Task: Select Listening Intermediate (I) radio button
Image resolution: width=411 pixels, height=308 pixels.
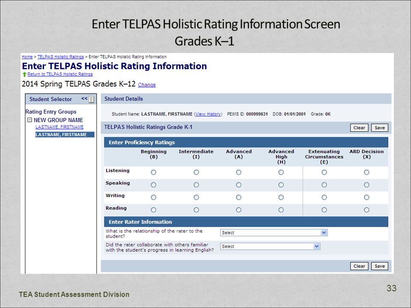Action: (x=196, y=172)
